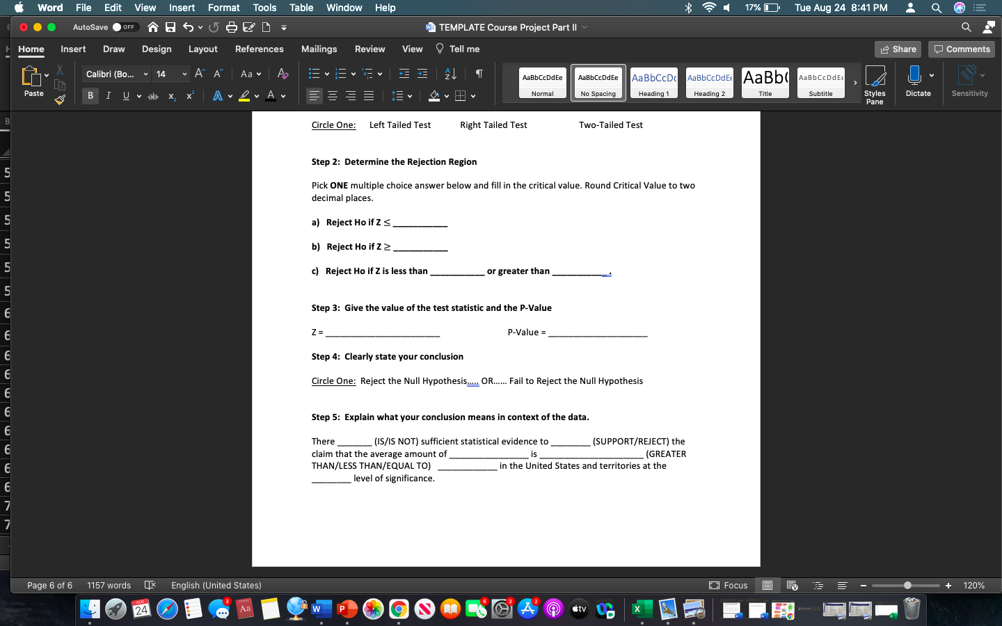Click the Save icon in title bar
This screenshot has height=626, width=1002.
(170, 27)
